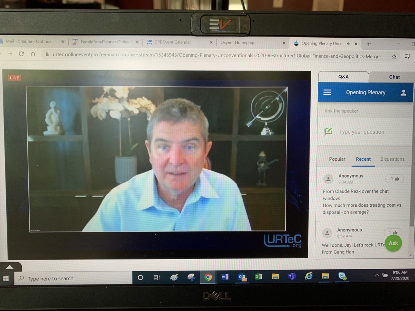Close the Oxynet Homepage tab
This screenshot has height=311, width=415.
pyautogui.click(x=284, y=43)
